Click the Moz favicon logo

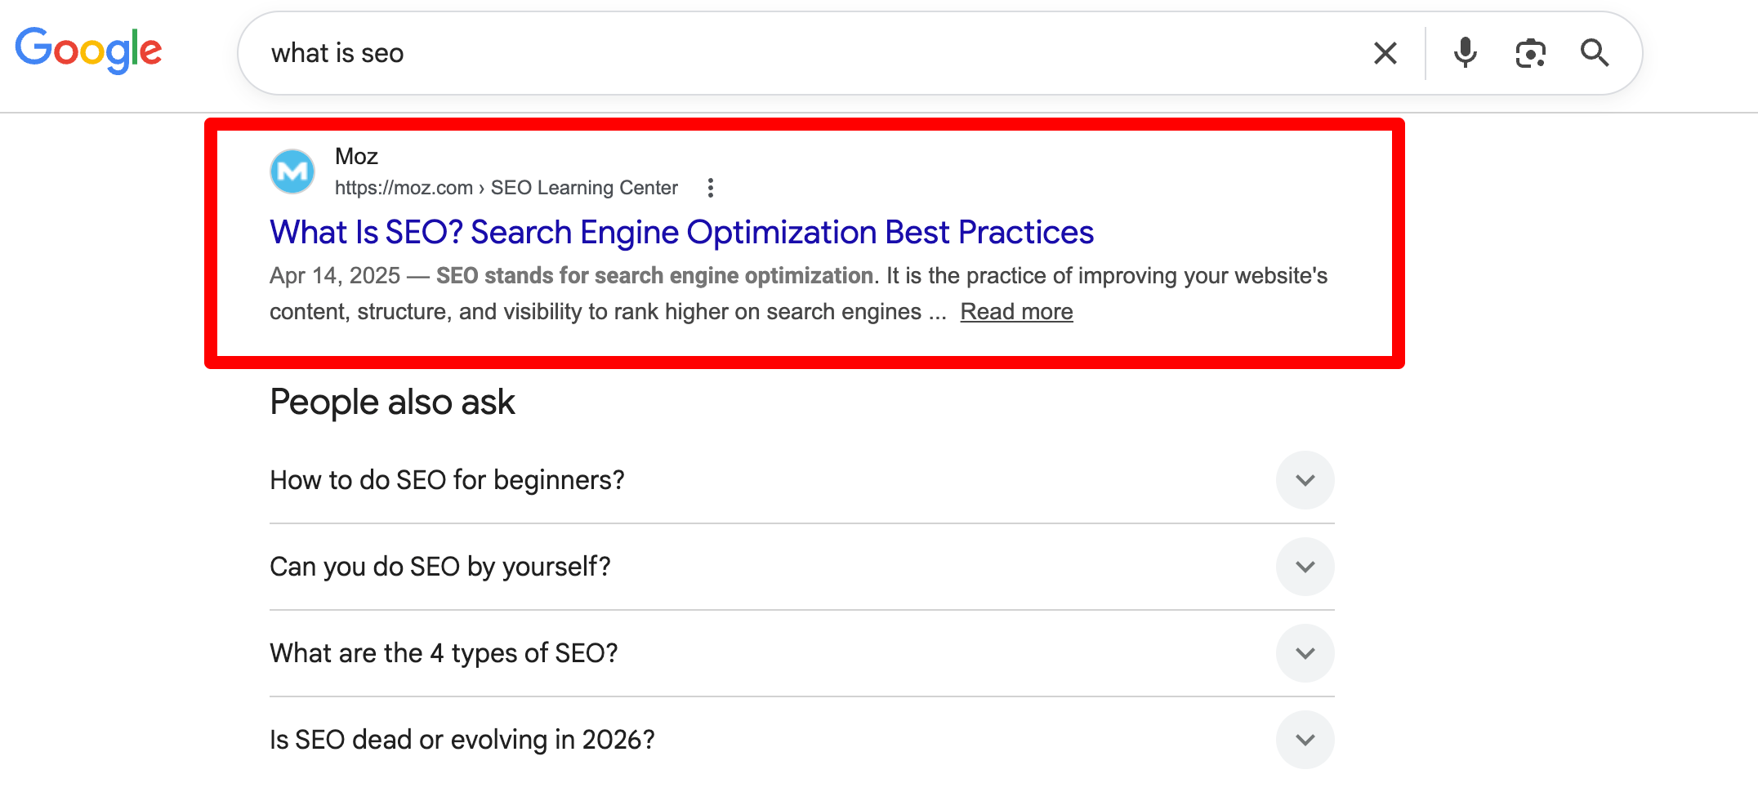pyautogui.click(x=292, y=171)
